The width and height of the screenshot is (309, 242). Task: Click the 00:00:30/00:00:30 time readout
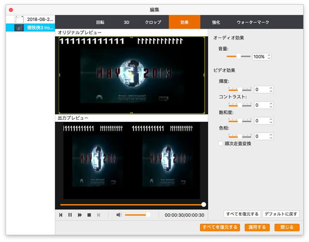(184, 215)
